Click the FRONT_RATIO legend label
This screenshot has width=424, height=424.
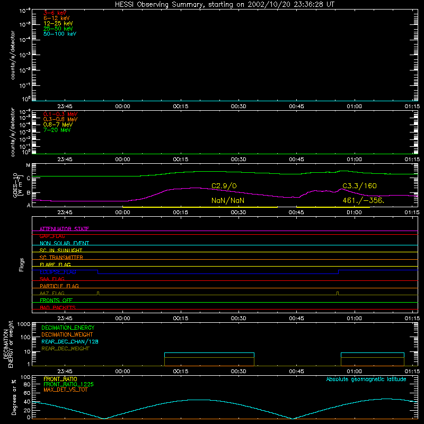(x=60, y=379)
